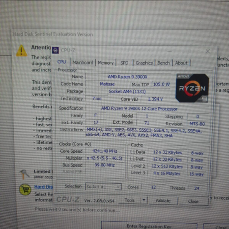This screenshot has height=229, width=229.
Task: Click the CPU-Z title bar app icon
Action: pos(55,50)
